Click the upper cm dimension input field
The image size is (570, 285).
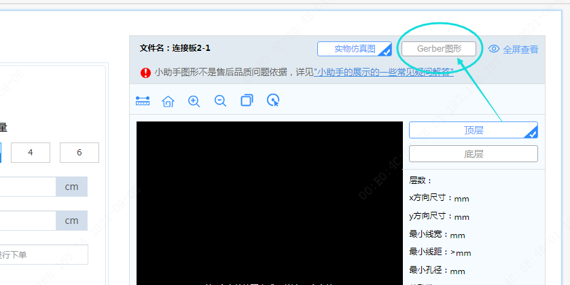click(x=27, y=187)
